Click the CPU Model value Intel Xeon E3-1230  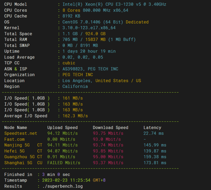[114, 4]
